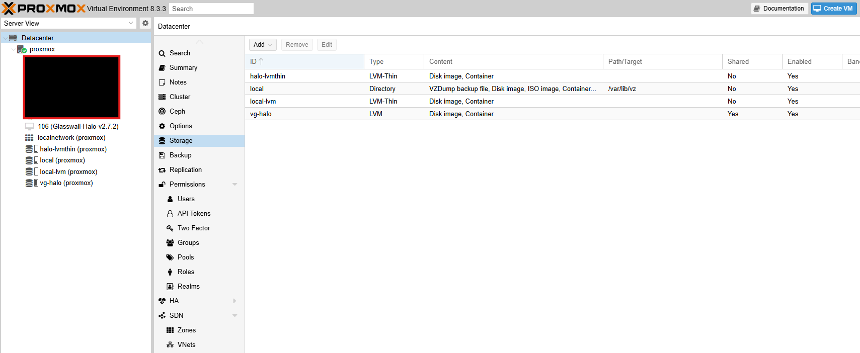Collapse the SDN submenu arrow
The height and width of the screenshot is (353, 860).
pyautogui.click(x=235, y=316)
